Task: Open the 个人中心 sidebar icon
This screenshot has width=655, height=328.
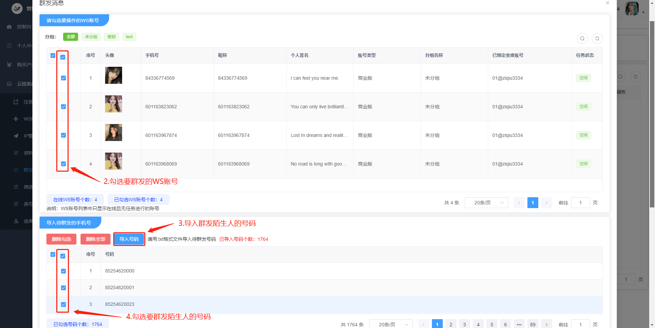Action: click(x=9, y=46)
